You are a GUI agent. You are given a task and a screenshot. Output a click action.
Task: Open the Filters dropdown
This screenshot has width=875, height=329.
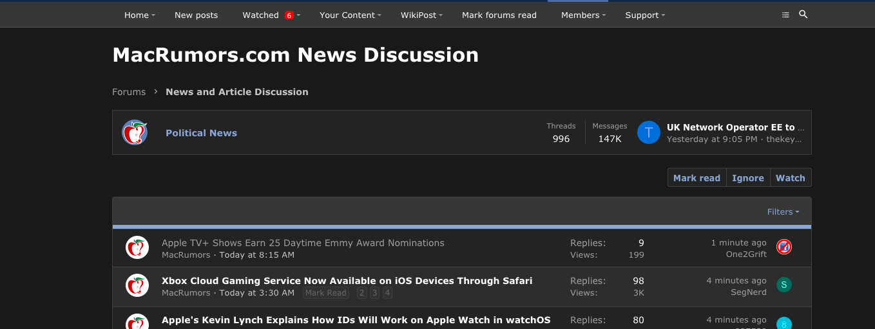tap(783, 211)
